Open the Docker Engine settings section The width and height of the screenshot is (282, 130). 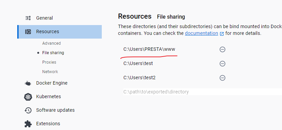pyautogui.click(x=52, y=83)
